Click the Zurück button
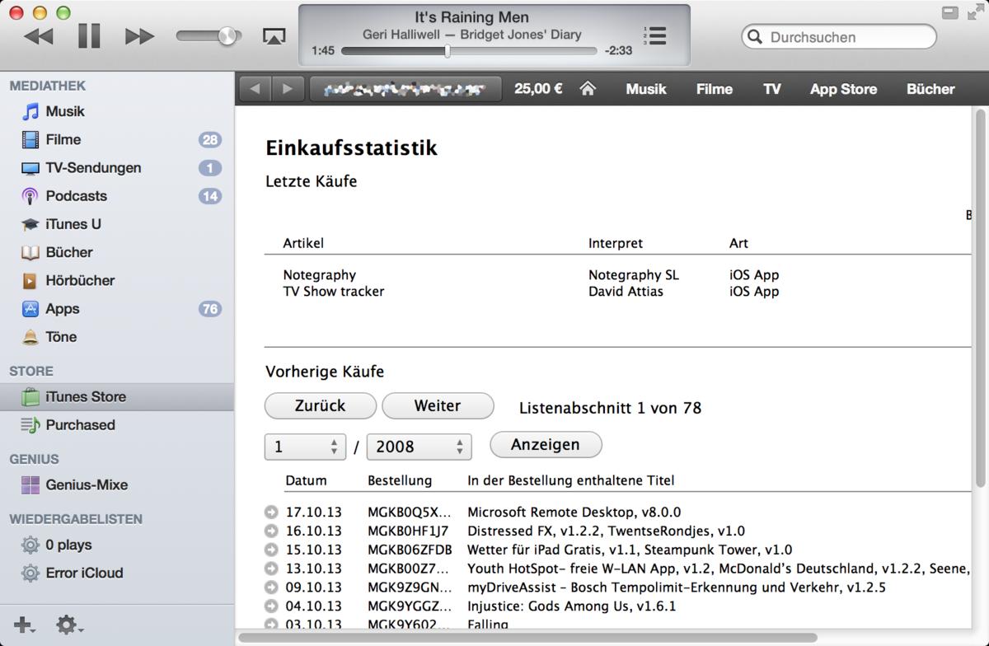Viewport: 989px width, 646px height. click(321, 405)
